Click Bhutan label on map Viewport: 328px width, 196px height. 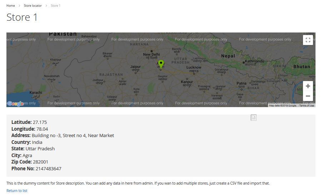[302, 67]
